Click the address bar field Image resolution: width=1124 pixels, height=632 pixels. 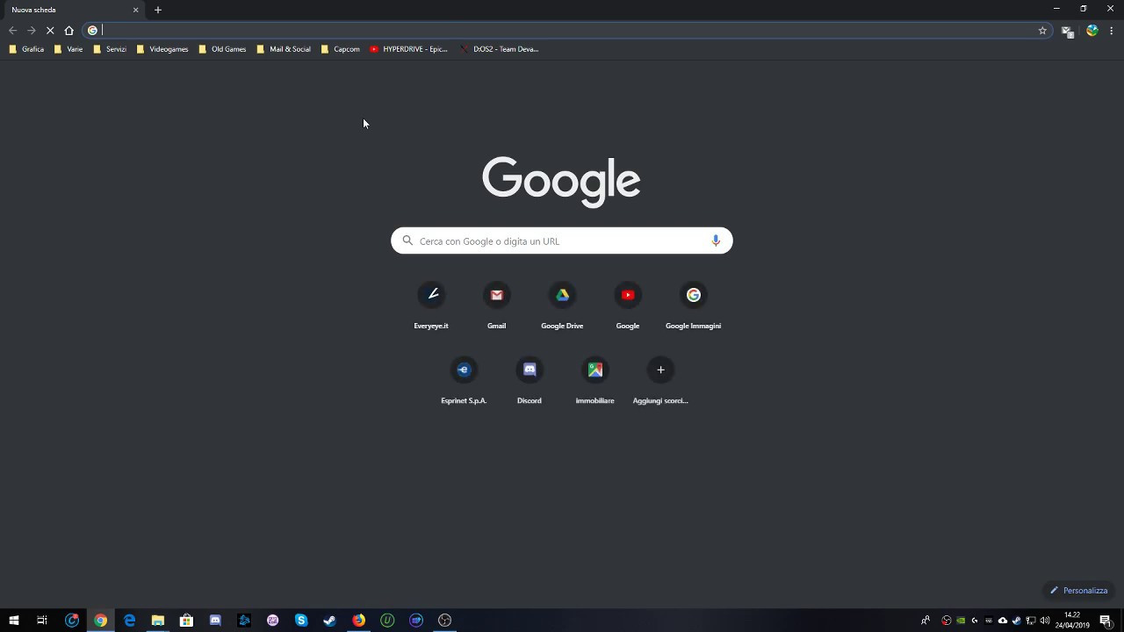tap(566, 30)
